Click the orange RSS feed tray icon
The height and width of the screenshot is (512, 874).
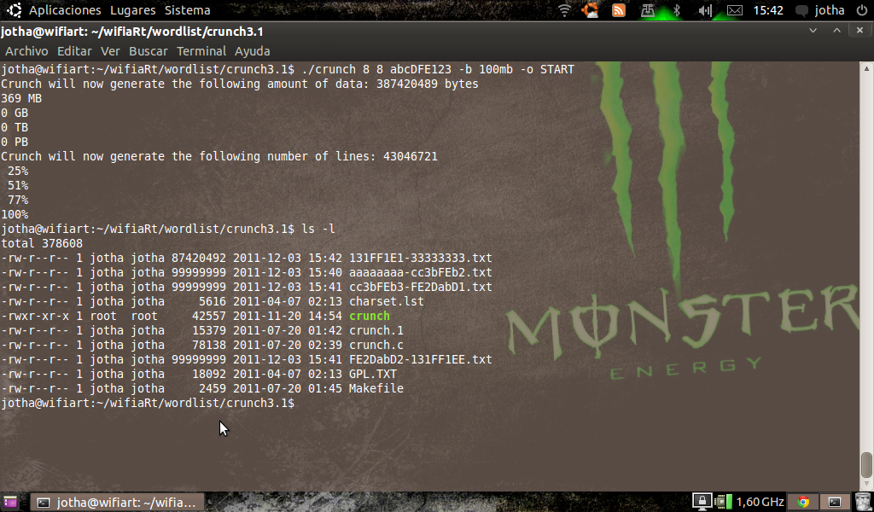pos(619,10)
